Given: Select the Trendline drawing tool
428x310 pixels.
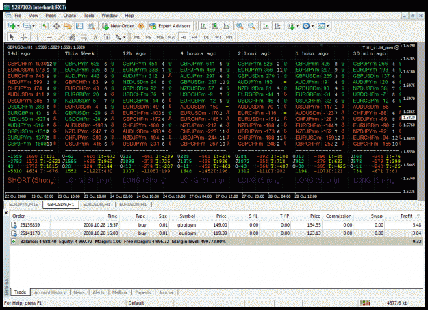Looking at the screenshot, I should (60, 37).
